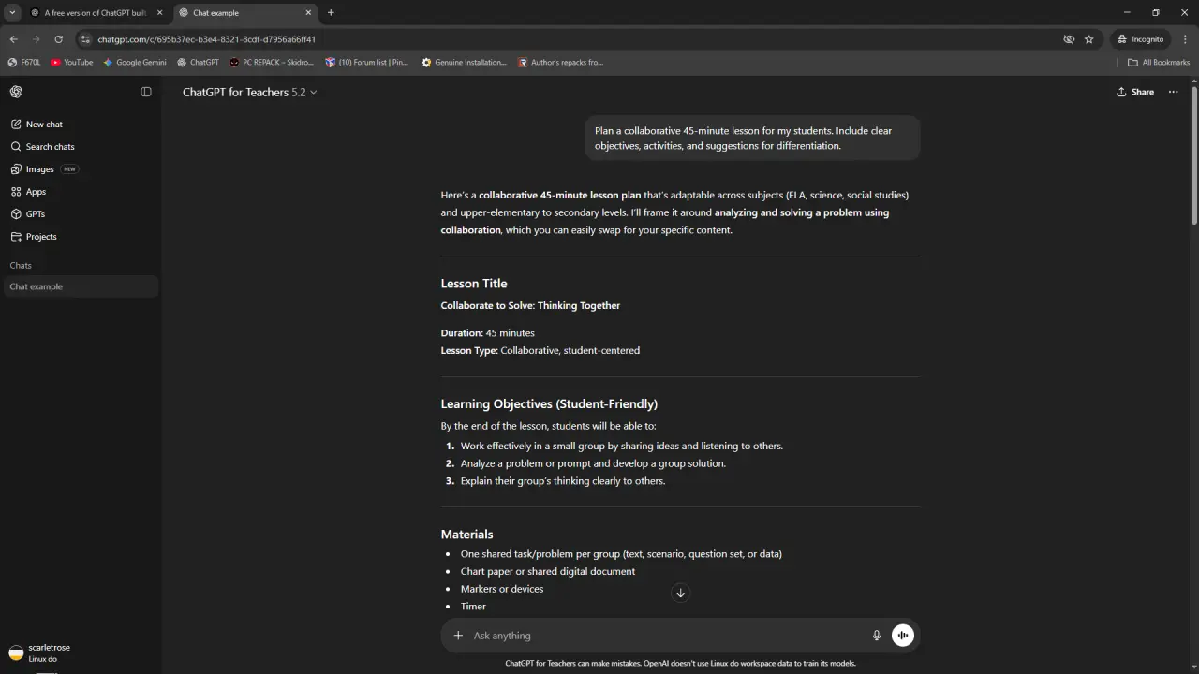Open the YouTube bookmark
The width and height of the screenshot is (1199, 674).
click(72, 63)
